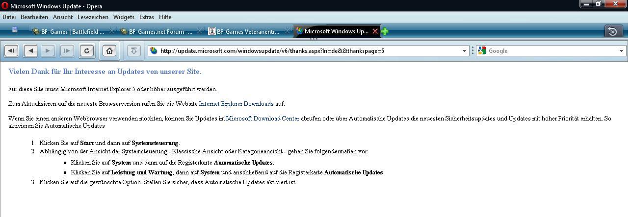Go to the Home page button
Image resolution: width=631 pixels, height=217 pixels.
[109, 50]
